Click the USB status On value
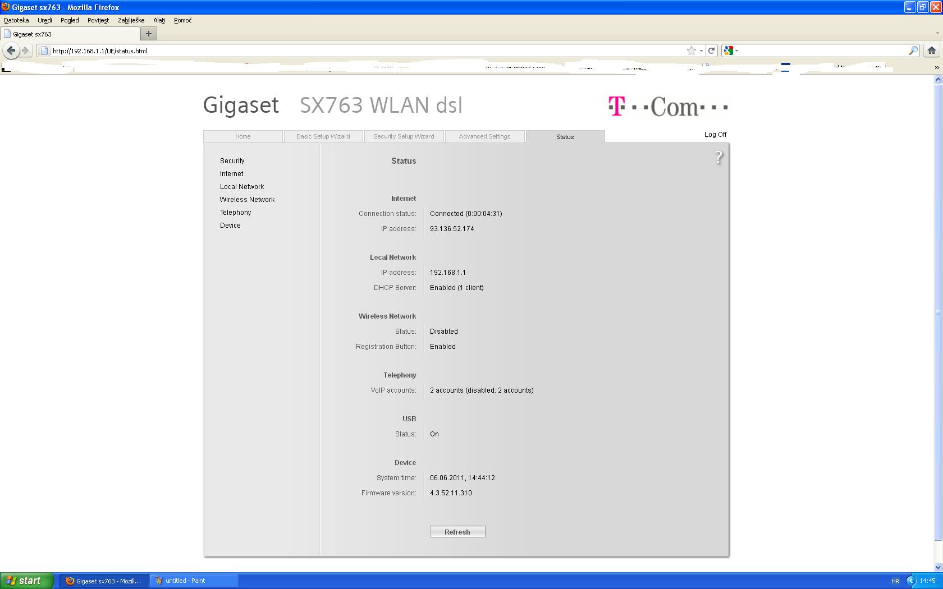The height and width of the screenshot is (589, 943). point(434,434)
